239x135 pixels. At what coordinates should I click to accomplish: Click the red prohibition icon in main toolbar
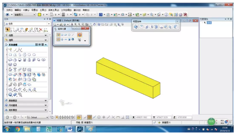(185, 15)
